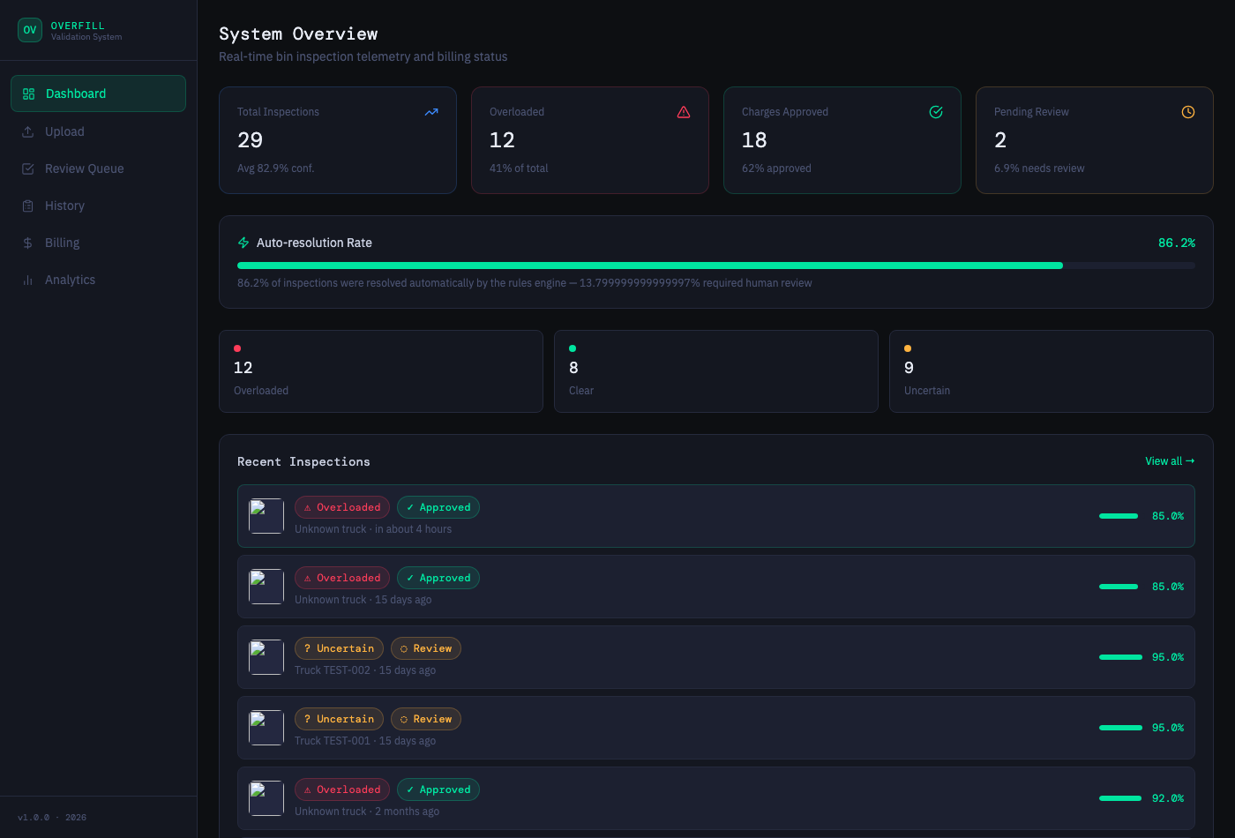The width and height of the screenshot is (1235, 838).
Task: Click Approved badge in '2 months ago' row
Action: (x=438, y=789)
